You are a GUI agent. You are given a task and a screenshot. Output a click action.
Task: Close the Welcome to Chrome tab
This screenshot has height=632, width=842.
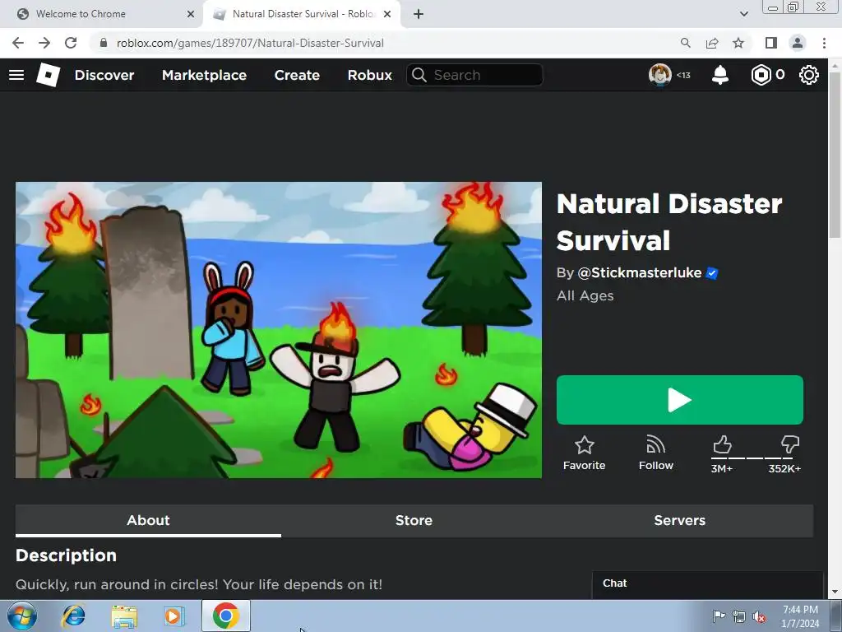pyautogui.click(x=191, y=14)
